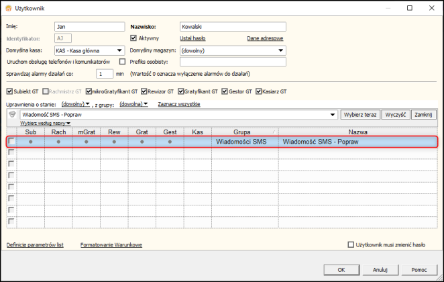Click the Zaznacz wszystkie link
Screen dimensions: 444x282
point(179,104)
